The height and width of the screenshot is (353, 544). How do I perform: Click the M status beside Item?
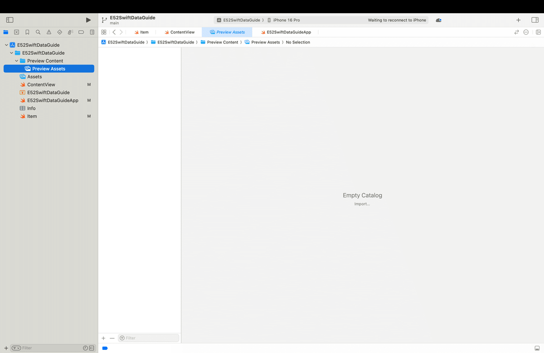pos(89,116)
